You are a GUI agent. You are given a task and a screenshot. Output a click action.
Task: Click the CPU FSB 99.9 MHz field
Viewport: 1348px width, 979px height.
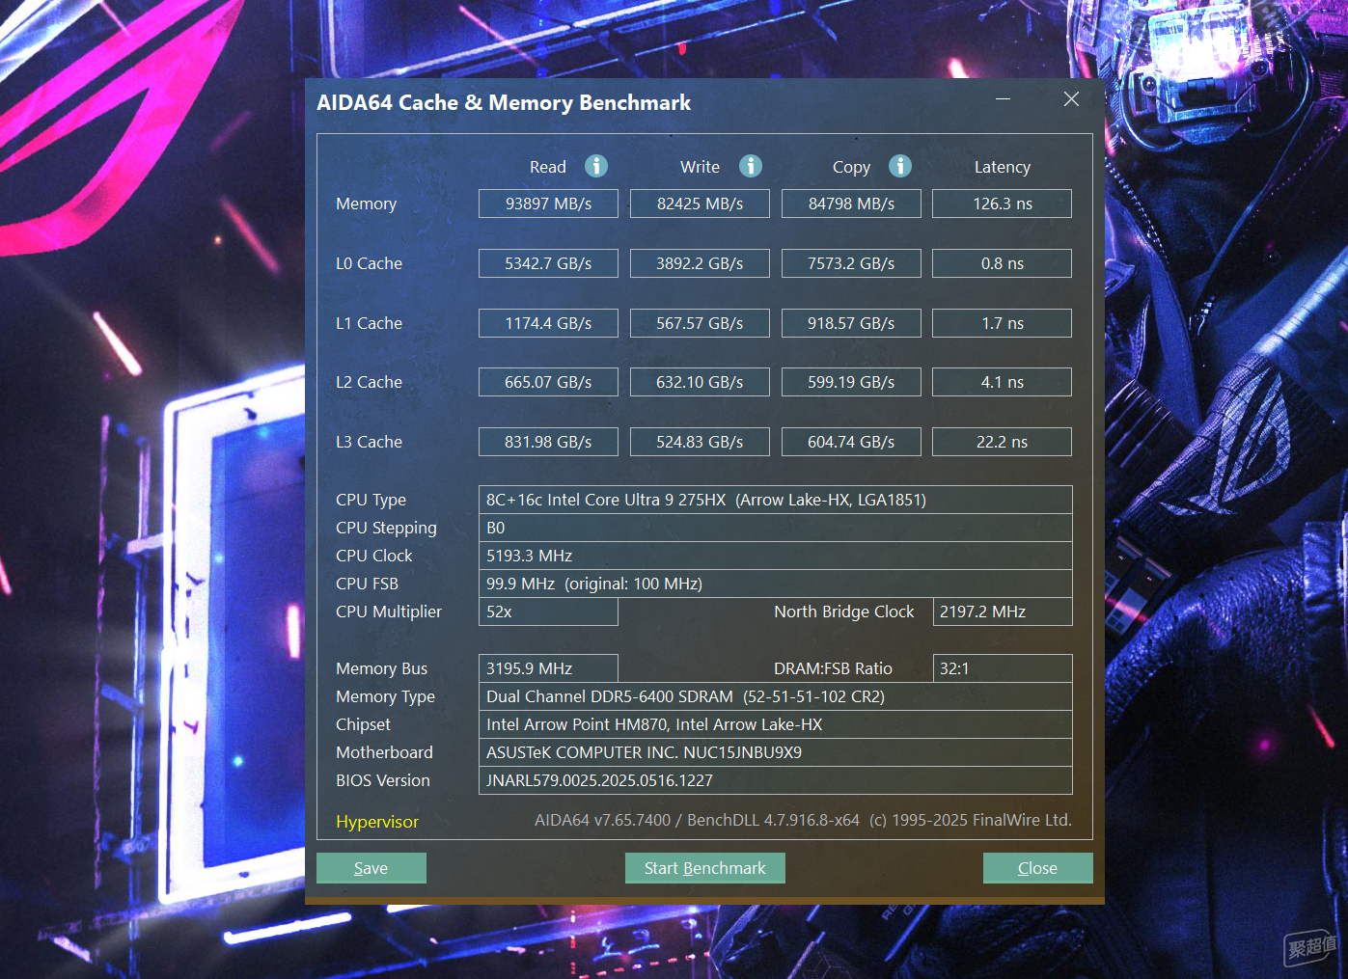pos(776,584)
